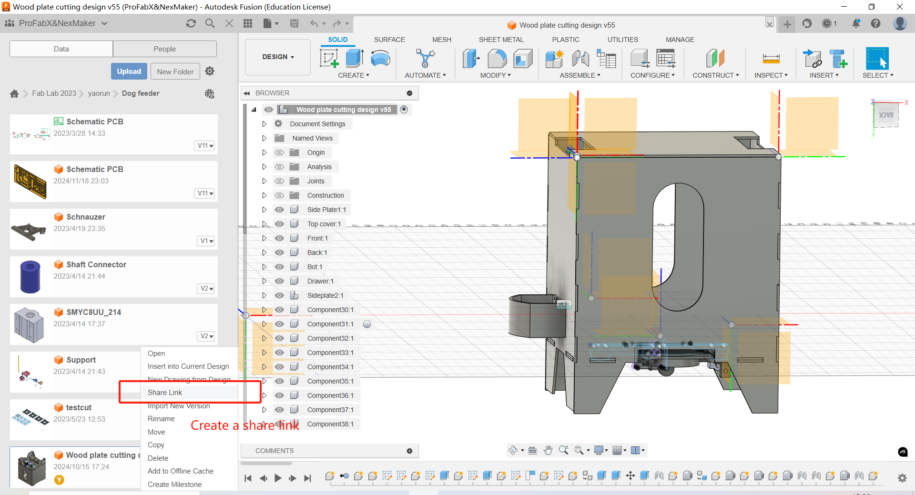Click the Orbit navigation tool
The width and height of the screenshot is (915, 495).
click(x=513, y=450)
